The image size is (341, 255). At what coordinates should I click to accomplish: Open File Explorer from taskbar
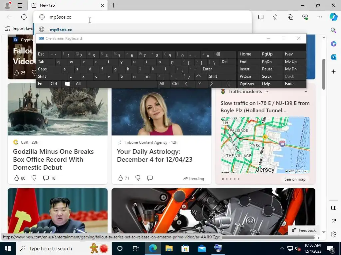tap(169, 248)
